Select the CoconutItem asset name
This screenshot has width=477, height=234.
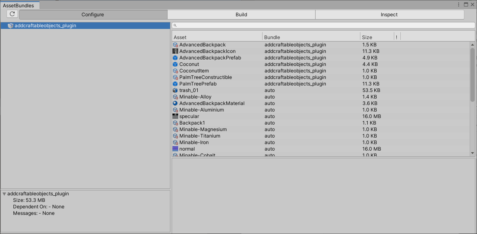pyautogui.click(x=194, y=71)
